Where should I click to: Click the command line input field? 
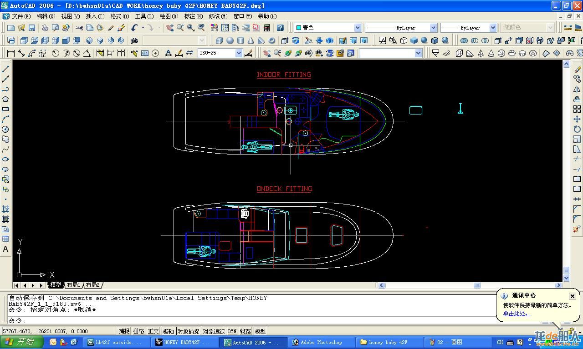tap(251, 320)
